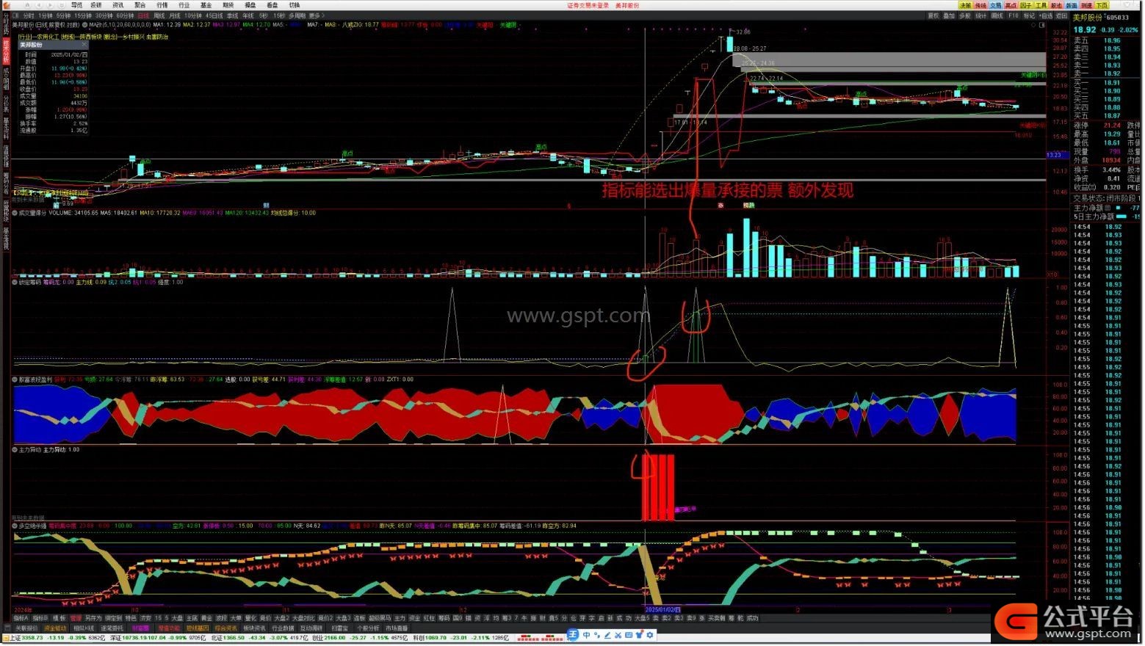Click the 版面 toolbar button
The image size is (1145, 646).
tap(1072, 5)
